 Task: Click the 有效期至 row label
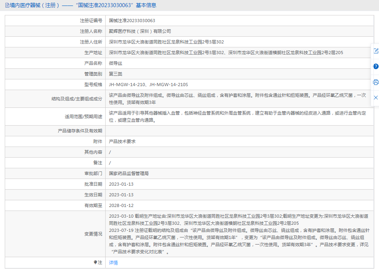(x=93, y=205)
